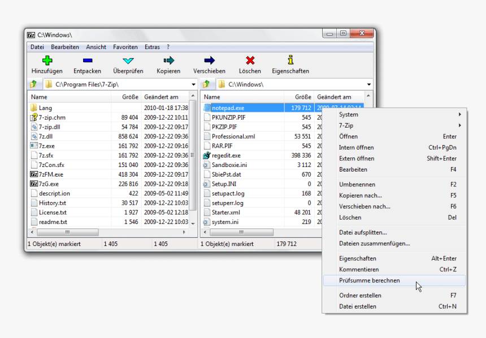Image resolution: width=486 pixels, height=338 pixels.
Task: Click the Lang folder icon
Action: 34,108
